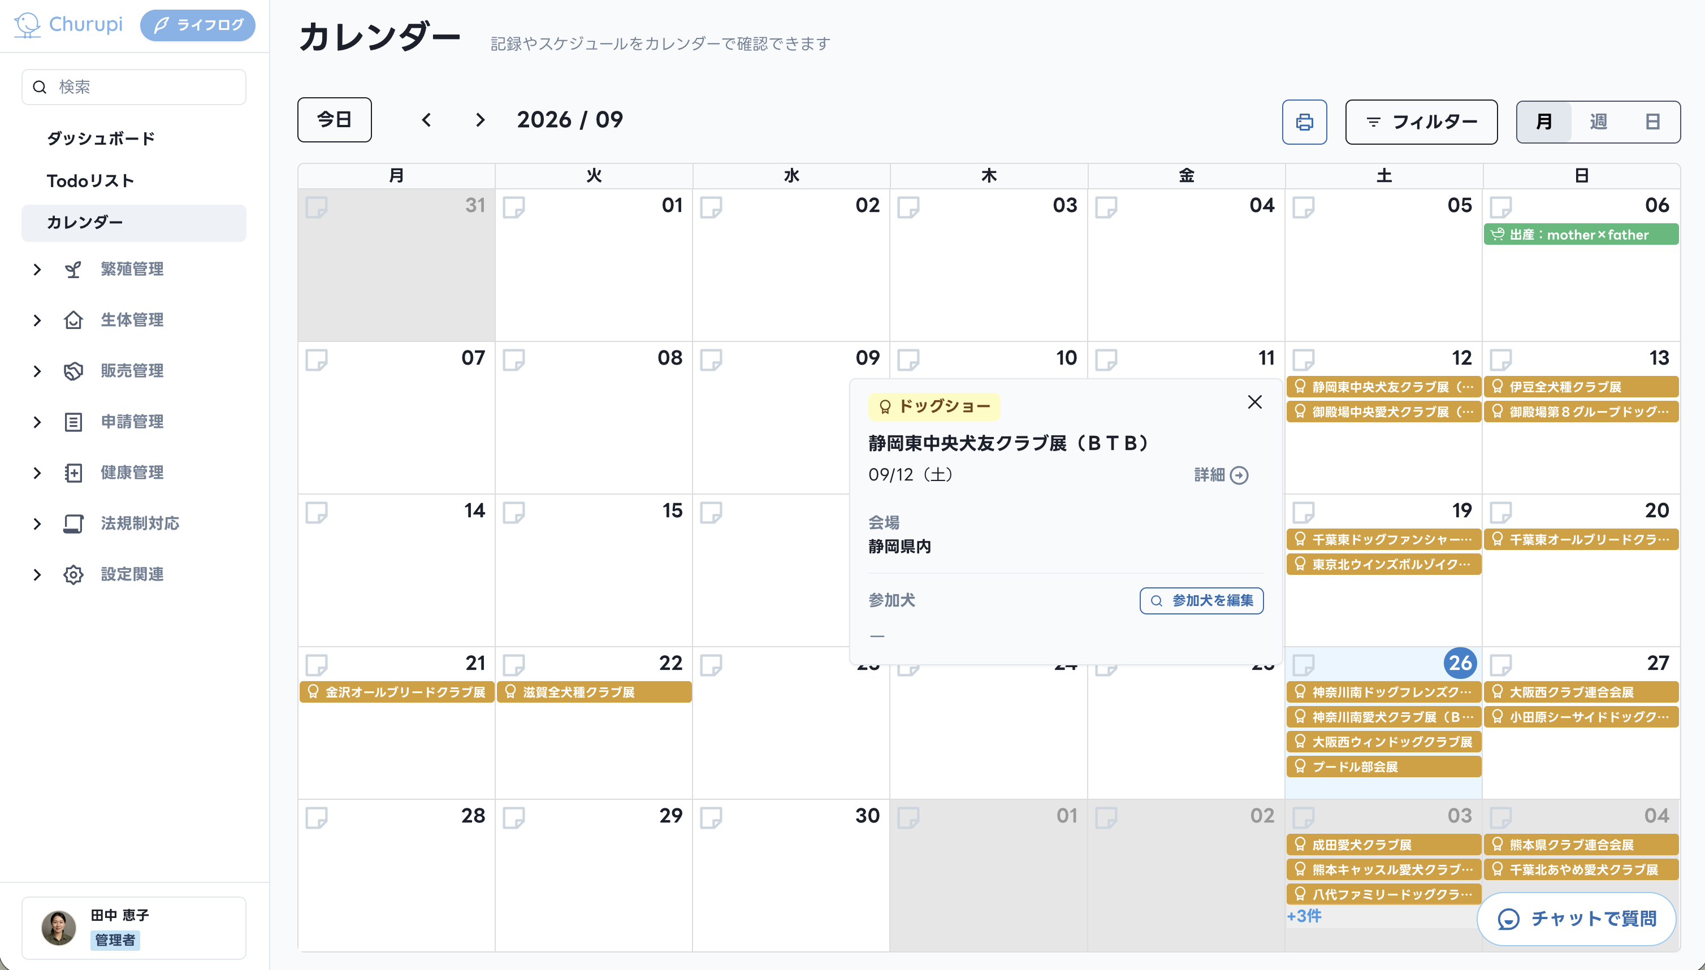
Task: Click the 検索 search field
Action: (x=134, y=87)
